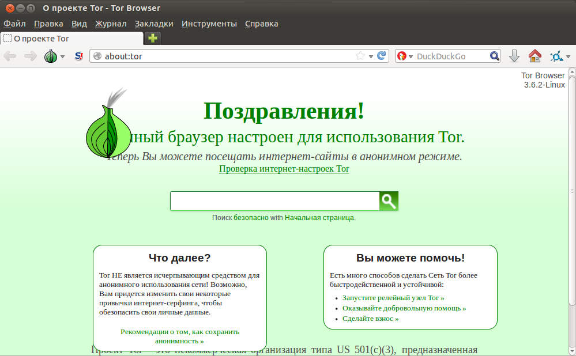Open the Инструменты menu
Image resolution: width=576 pixels, height=356 pixels.
[x=209, y=24]
